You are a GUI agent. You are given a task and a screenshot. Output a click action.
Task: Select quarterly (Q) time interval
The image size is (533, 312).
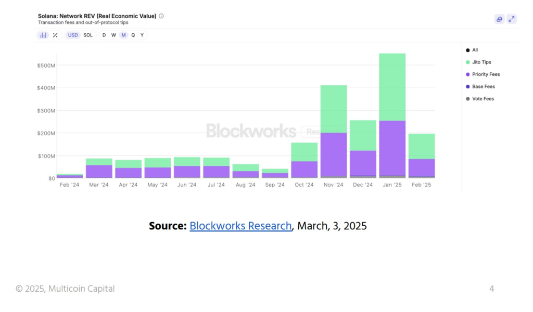click(x=133, y=35)
